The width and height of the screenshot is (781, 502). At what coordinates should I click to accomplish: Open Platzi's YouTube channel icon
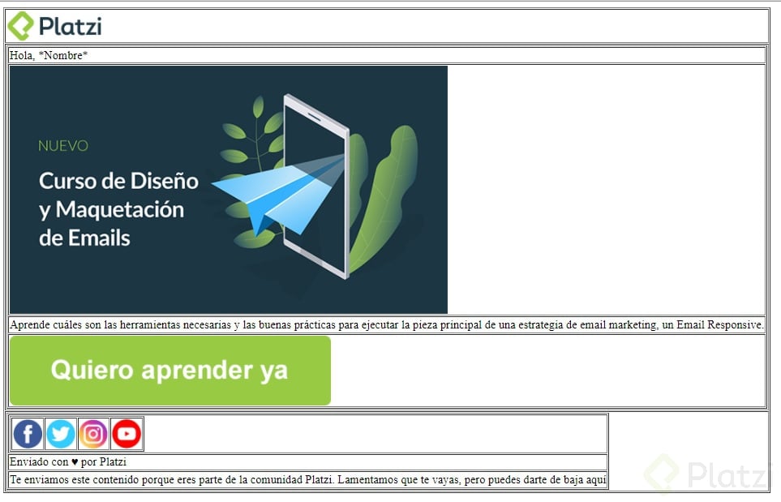[x=127, y=433]
